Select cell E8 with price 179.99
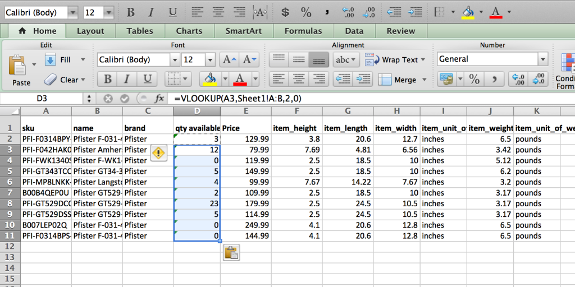Viewport: 575px width, 287px height. [x=246, y=203]
